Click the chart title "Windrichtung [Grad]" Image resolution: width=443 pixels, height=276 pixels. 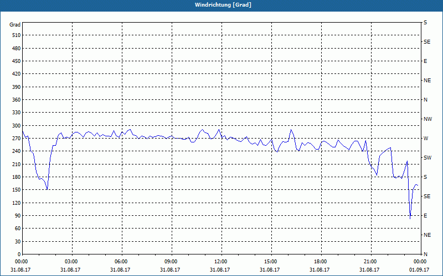point(223,5)
